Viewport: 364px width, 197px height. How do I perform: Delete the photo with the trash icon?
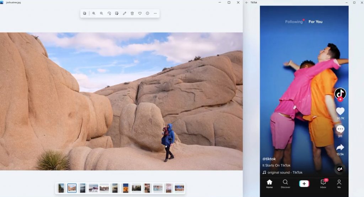coord(132,13)
